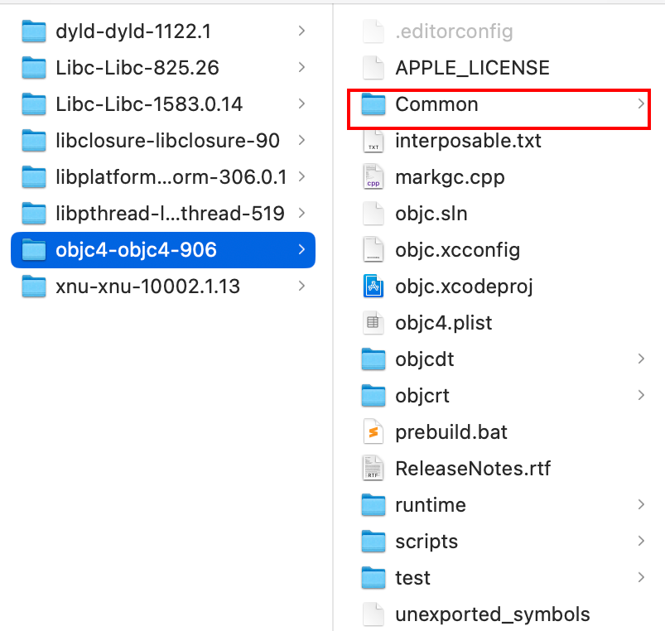Expand the dyld-dyld-1122.1 folder chevron
665x631 pixels.
point(301,31)
